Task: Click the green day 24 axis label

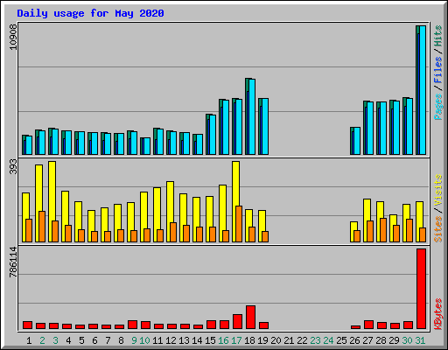Action: (x=328, y=340)
